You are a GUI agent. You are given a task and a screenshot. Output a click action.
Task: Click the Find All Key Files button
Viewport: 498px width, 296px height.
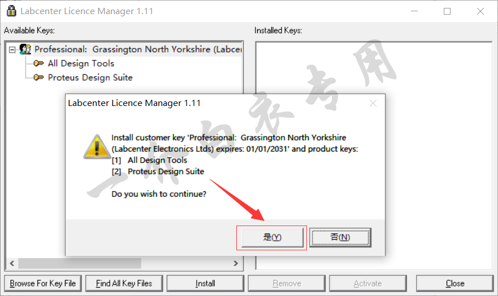pyautogui.click(x=124, y=284)
